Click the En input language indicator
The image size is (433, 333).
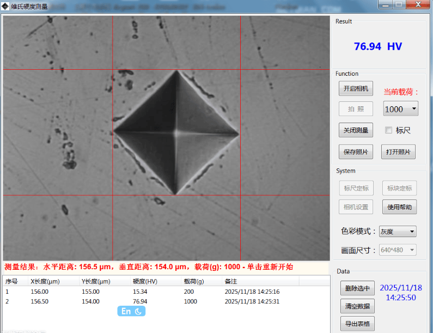click(x=126, y=311)
